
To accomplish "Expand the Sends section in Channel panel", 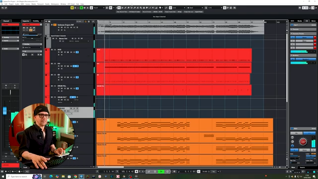I will pyautogui.click(x=10, y=49).
